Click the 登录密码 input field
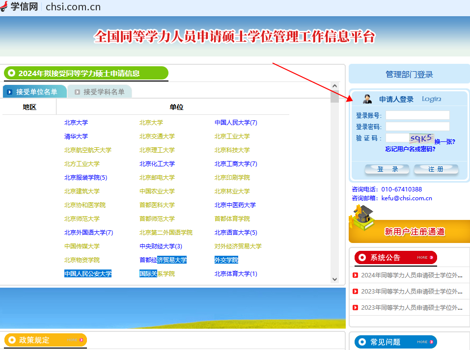Viewport: 470px width, 350px height. tap(417, 127)
